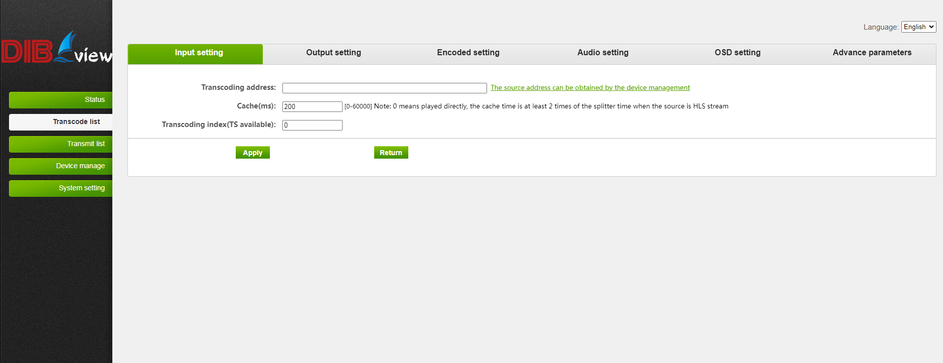Image resolution: width=943 pixels, height=363 pixels.
Task: Click the Transcoding address label
Action: [238, 87]
